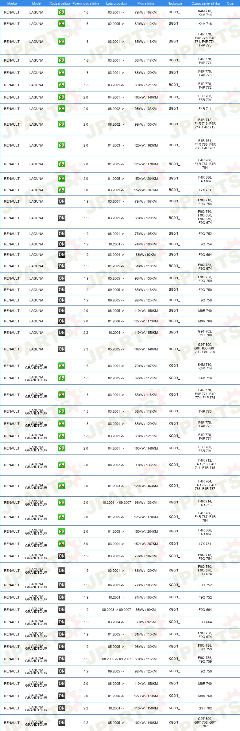
Task: Click the Oznaczenie silnika column header
Action: 206,3
